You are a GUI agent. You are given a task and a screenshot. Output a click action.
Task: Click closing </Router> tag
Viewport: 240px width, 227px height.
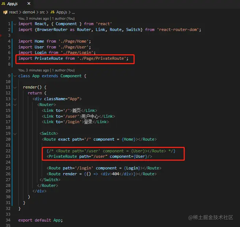(48, 185)
